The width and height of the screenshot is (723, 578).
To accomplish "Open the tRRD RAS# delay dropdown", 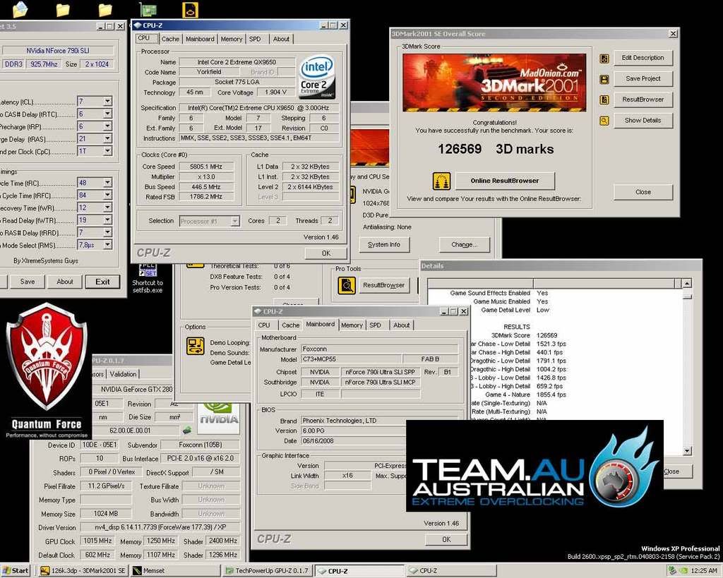I will click(x=107, y=233).
